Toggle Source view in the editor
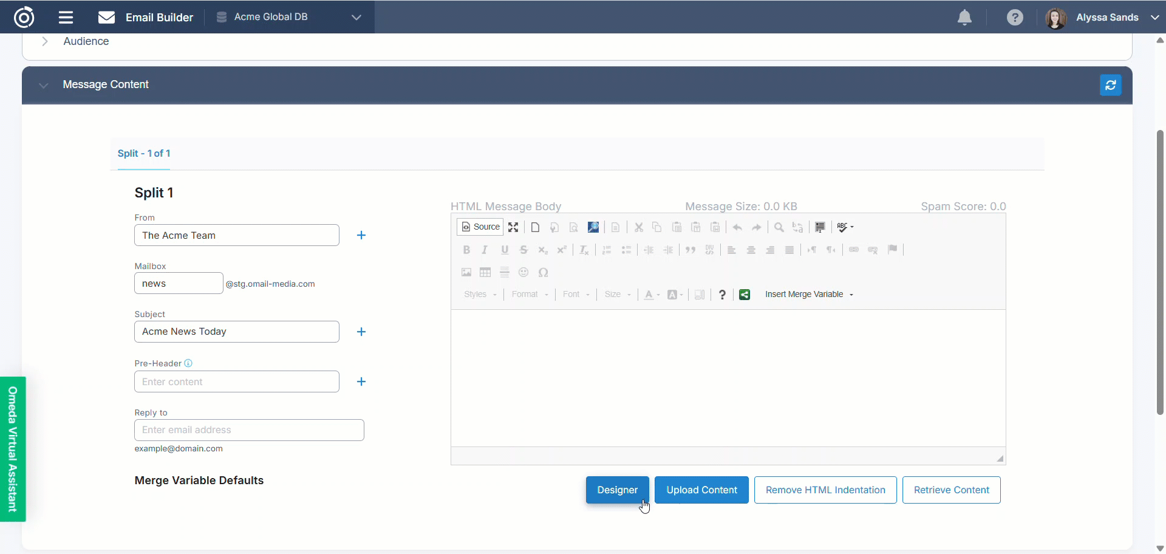1166x554 pixels. pos(480,227)
